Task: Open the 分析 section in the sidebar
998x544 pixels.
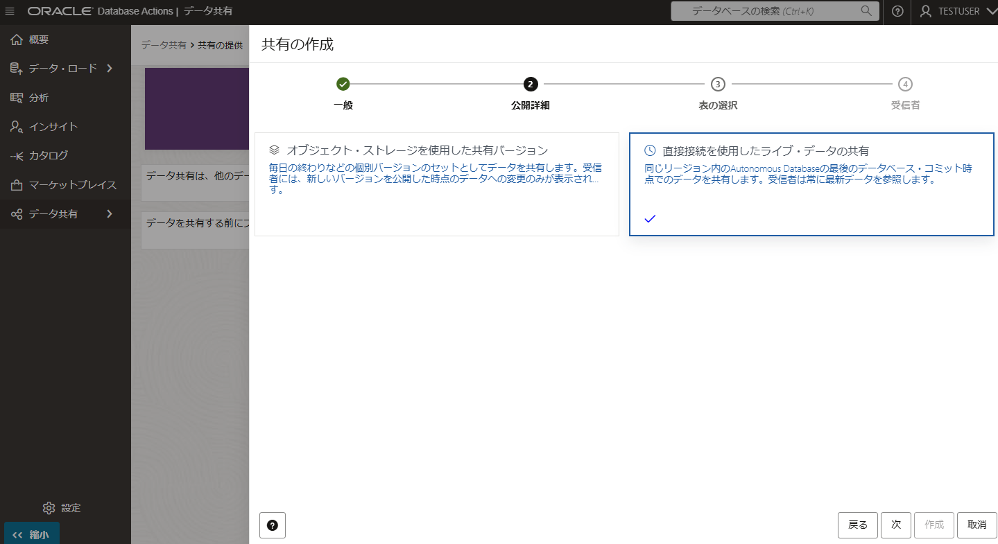Action: point(40,97)
